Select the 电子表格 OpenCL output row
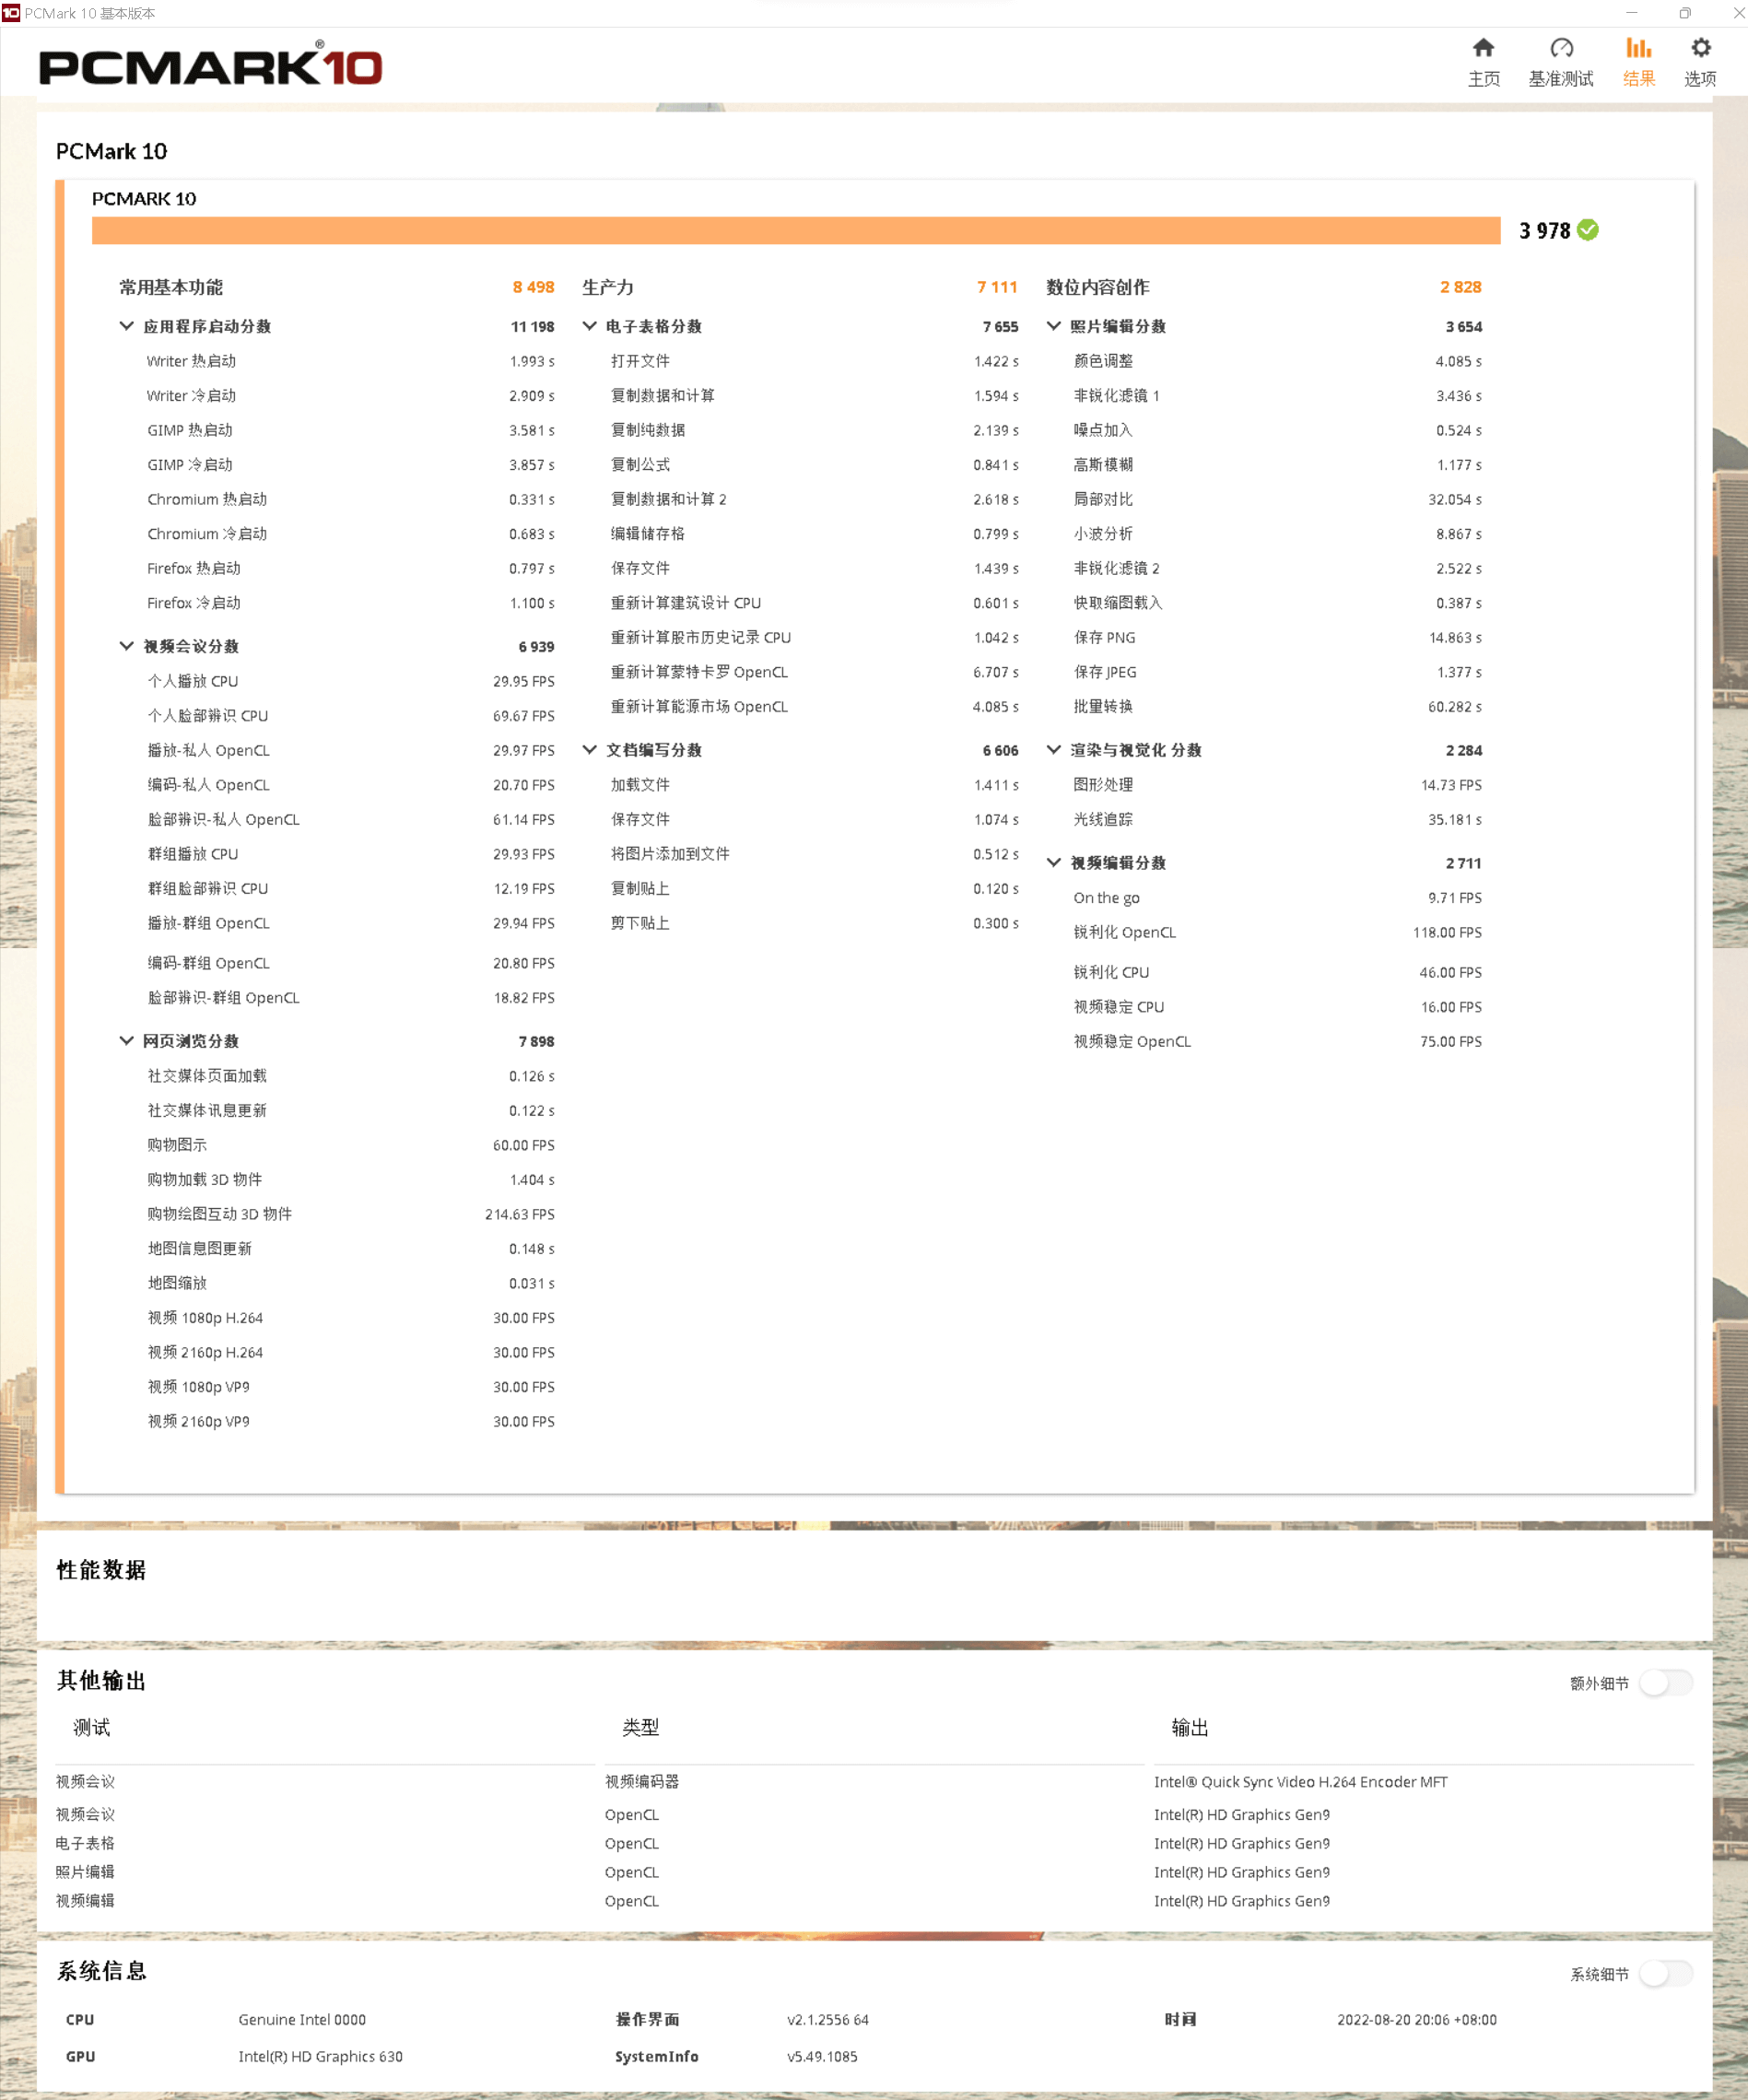 coord(874,1843)
